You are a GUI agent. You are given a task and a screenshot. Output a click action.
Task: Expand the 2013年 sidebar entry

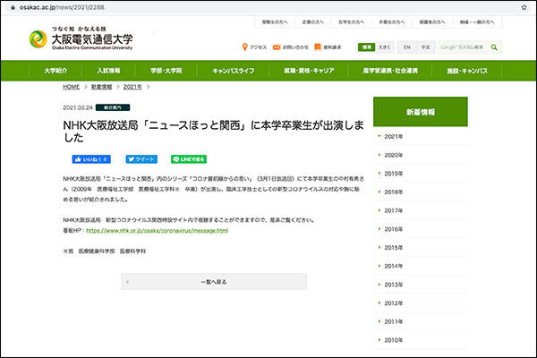[421, 285]
